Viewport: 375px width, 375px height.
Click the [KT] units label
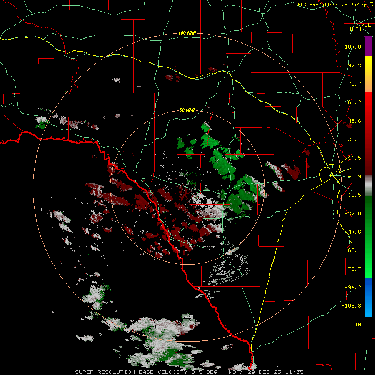pyautogui.click(x=356, y=29)
